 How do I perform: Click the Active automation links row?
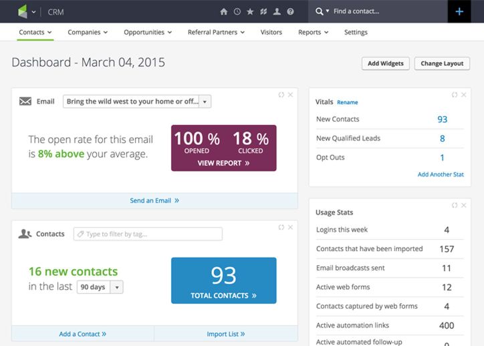pos(390,325)
